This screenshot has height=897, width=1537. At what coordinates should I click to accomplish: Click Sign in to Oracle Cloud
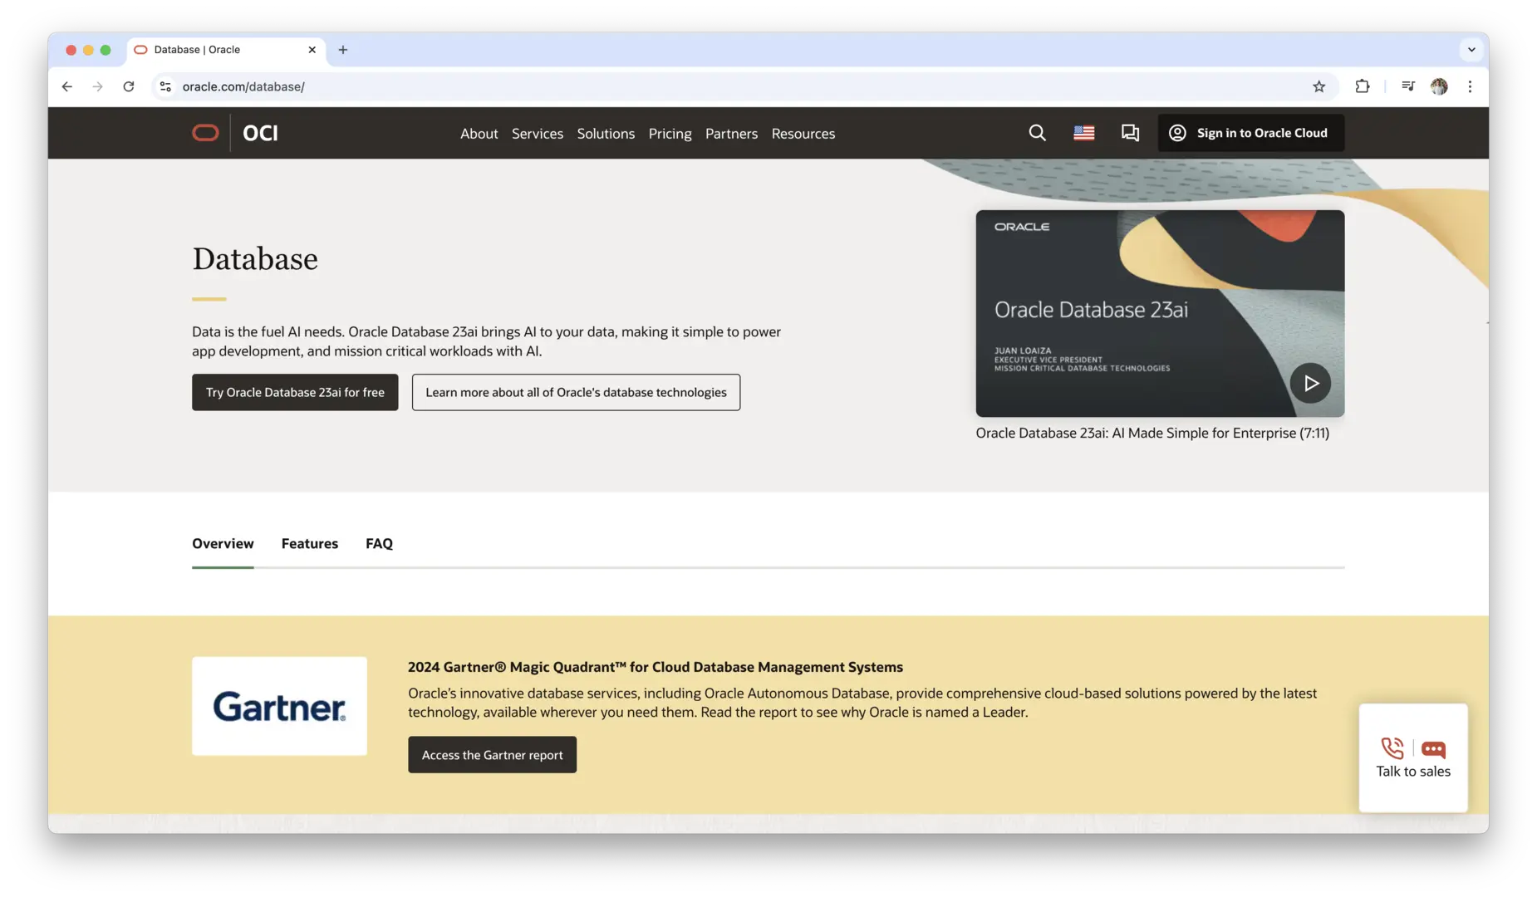(x=1250, y=133)
